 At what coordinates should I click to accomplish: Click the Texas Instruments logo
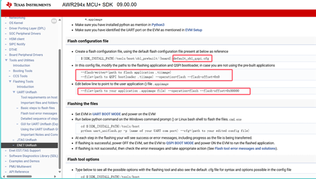click(x=29, y=4)
